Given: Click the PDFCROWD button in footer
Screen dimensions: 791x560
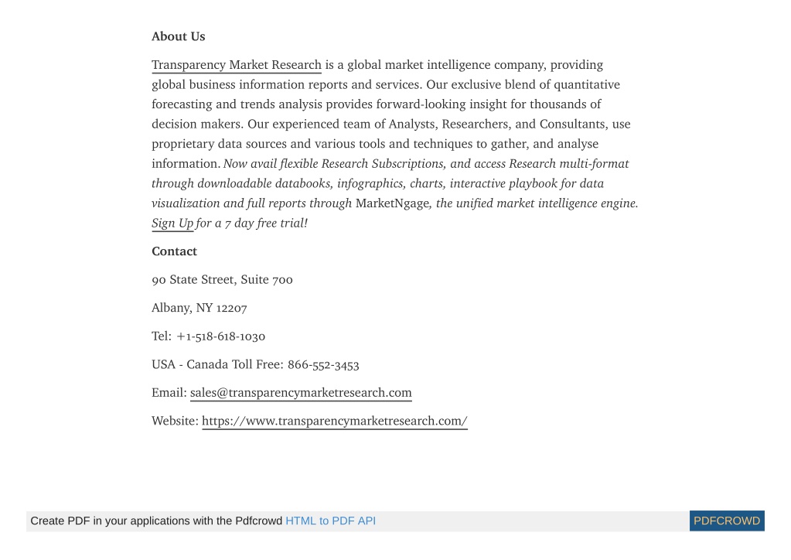Looking at the screenshot, I should 726,521.
